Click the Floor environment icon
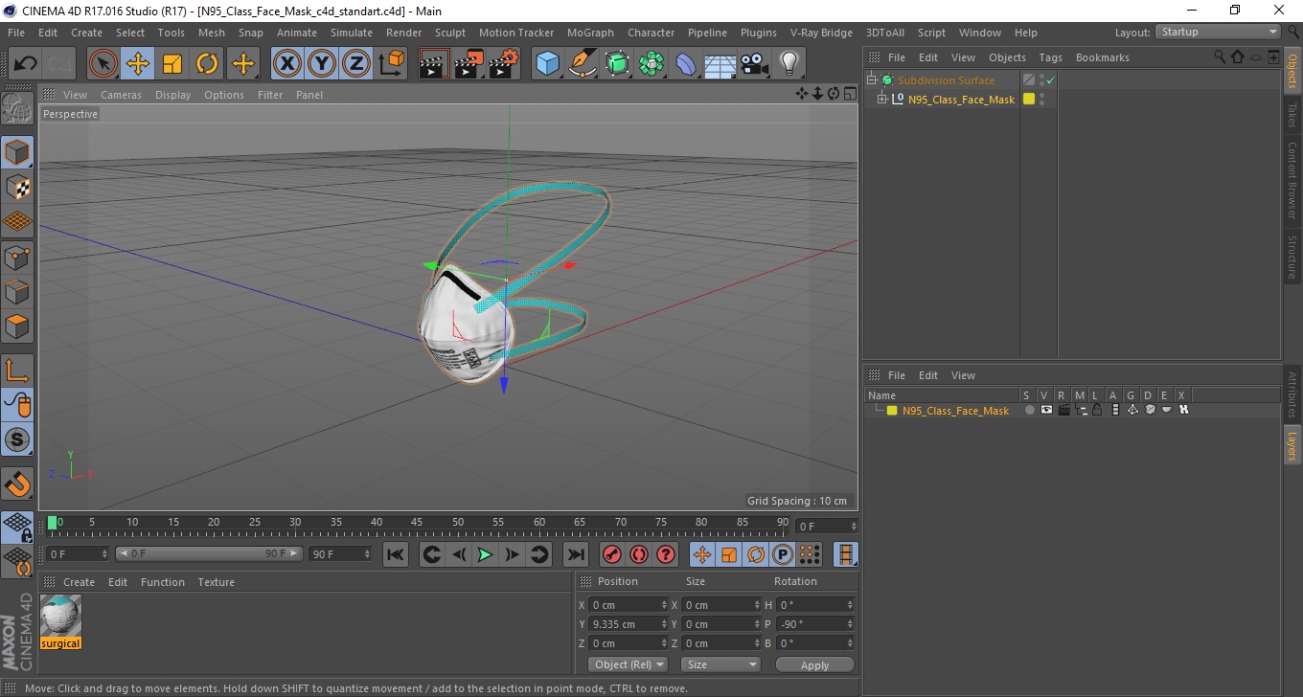1303x697 pixels. pos(720,64)
